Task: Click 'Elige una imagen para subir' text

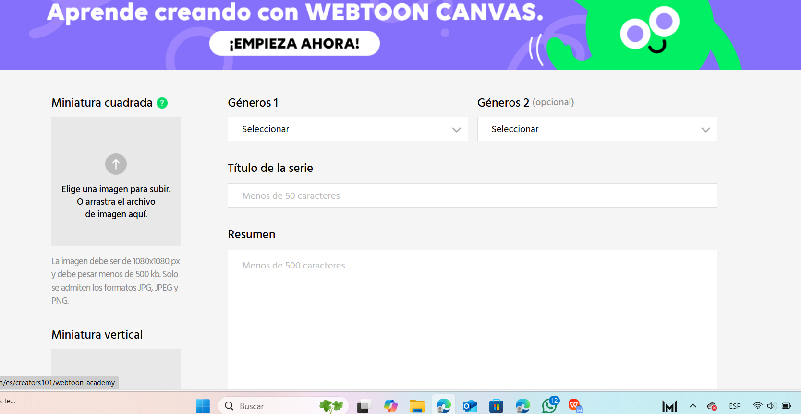Action: click(116, 189)
